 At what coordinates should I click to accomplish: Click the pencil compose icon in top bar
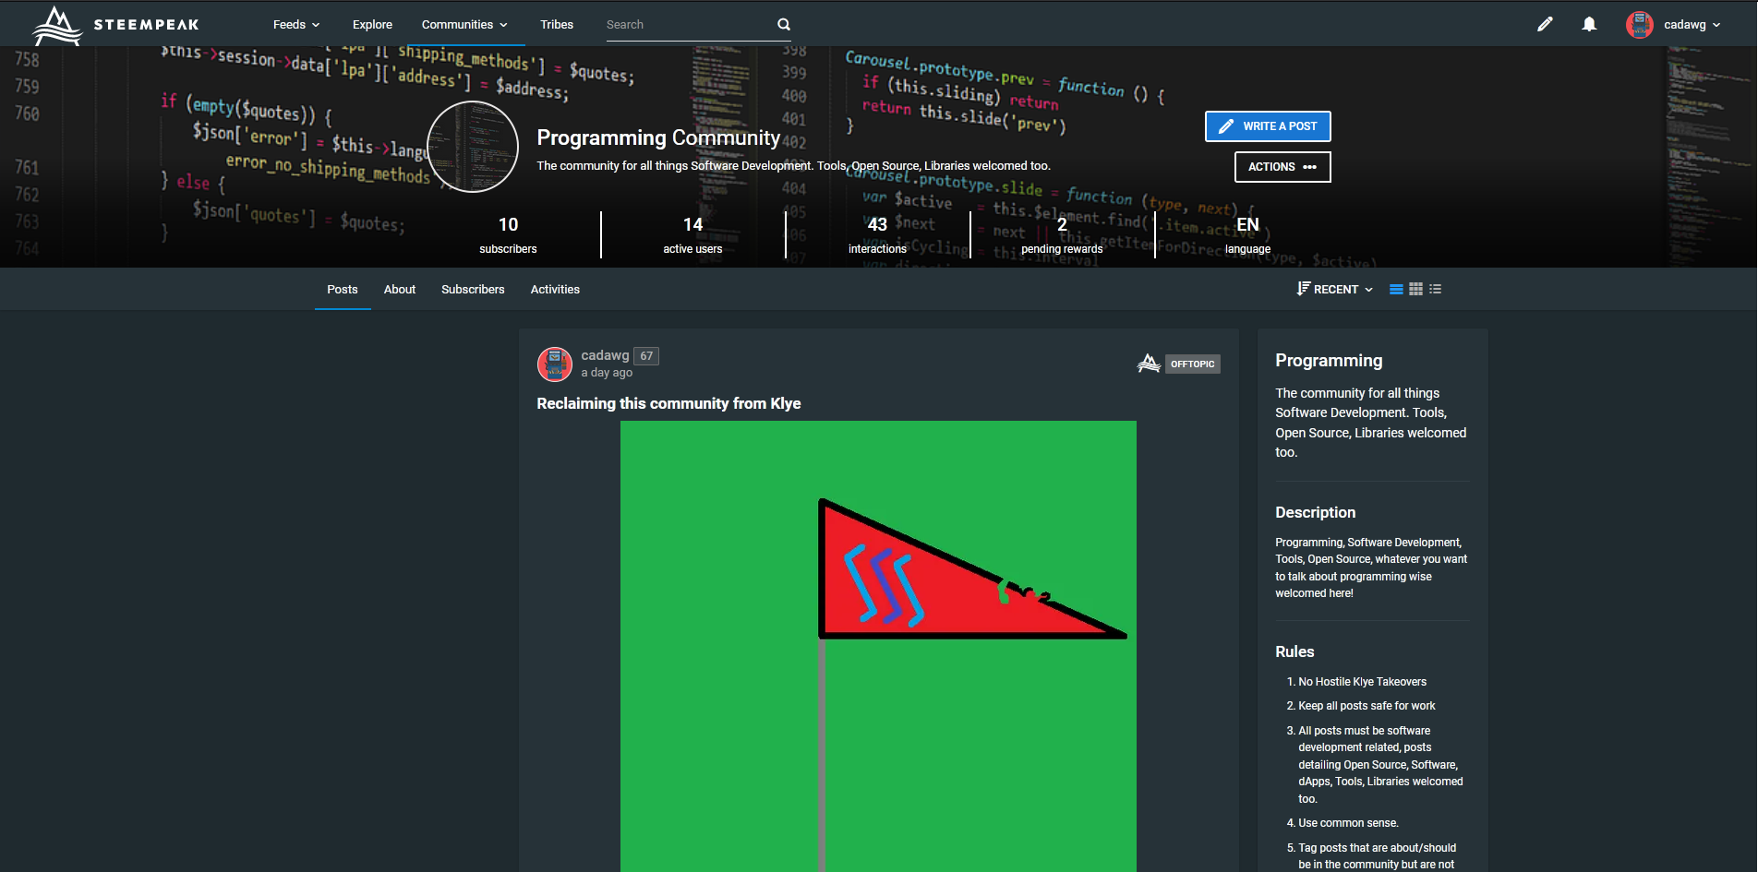pos(1545,25)
